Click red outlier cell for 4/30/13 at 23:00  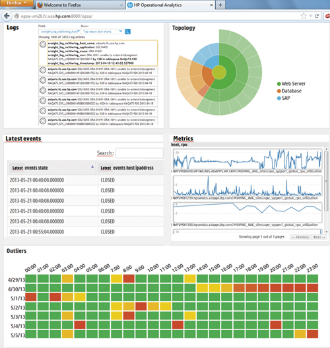click(x=312, y=288)
